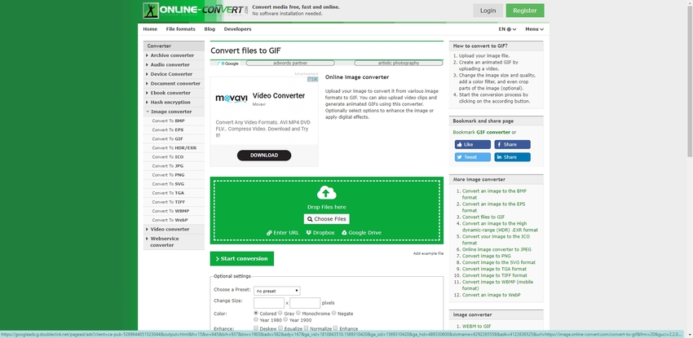693x338 pixels.
Task: Open the EN language dropdown
Action: (506, 29)
